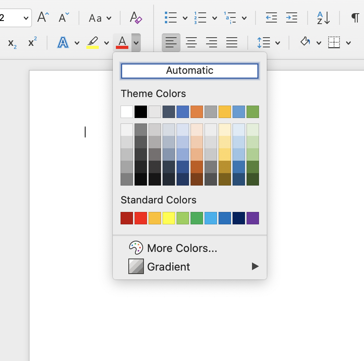The image size is (364, 361).
Task: Show paragraph marks with pilcrow icon
Action: click(355, 17)
